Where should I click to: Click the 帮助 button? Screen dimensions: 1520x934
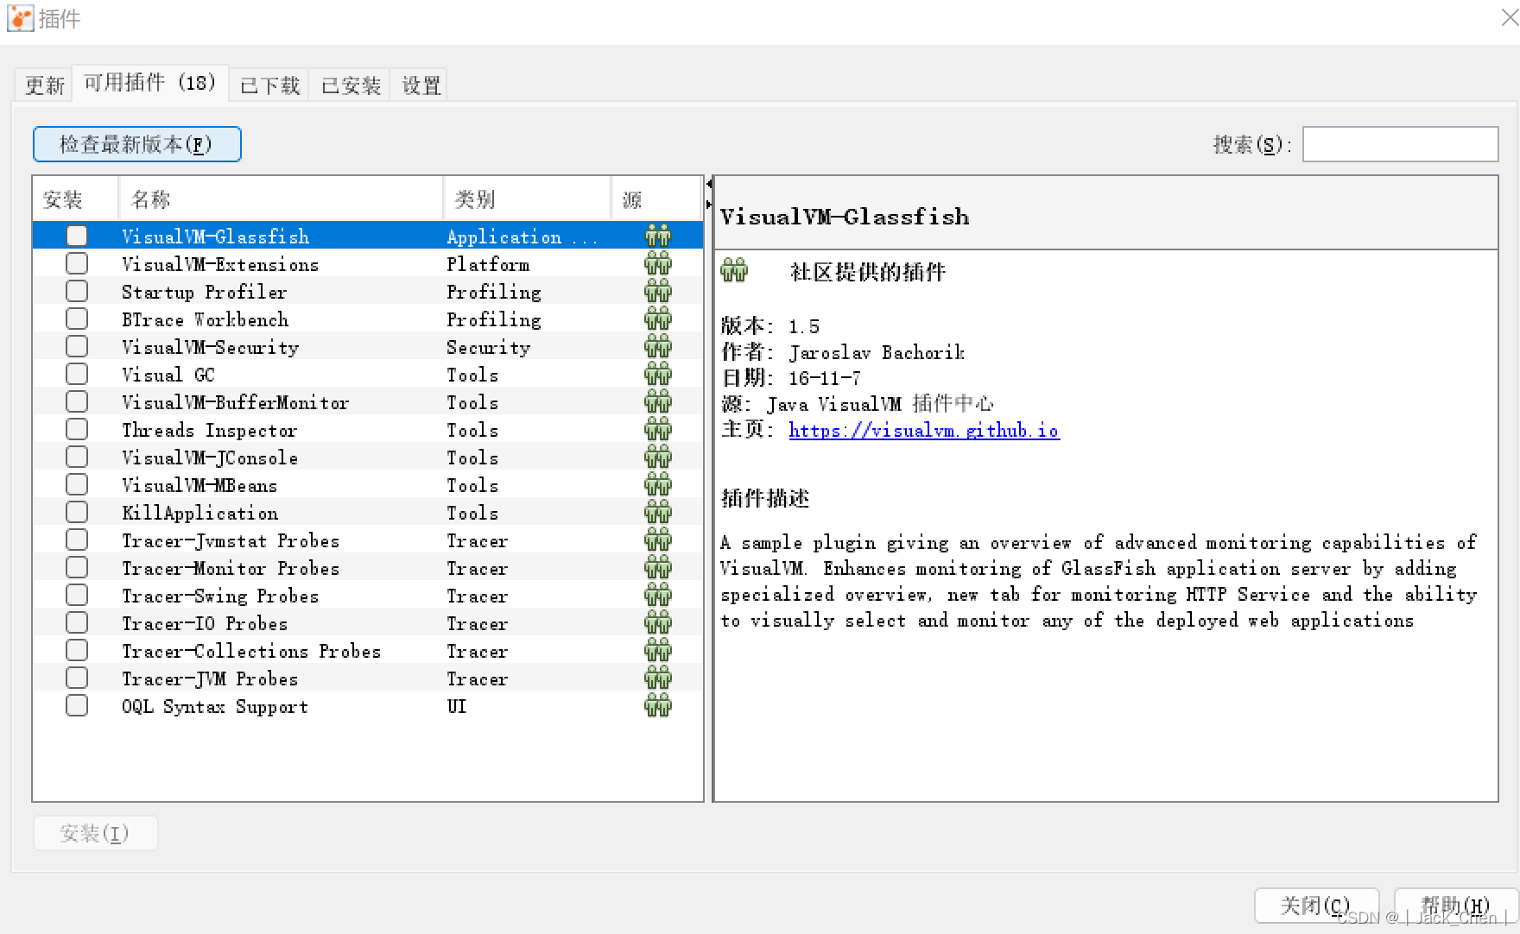point(1456,906)
